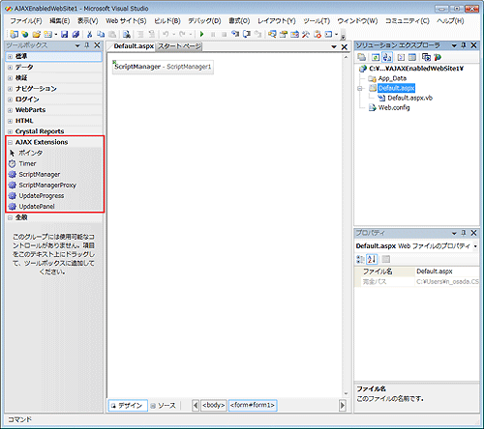The image size is (484, 429).
Task: Open the ツール(T) menu
Action: point(317,21)
